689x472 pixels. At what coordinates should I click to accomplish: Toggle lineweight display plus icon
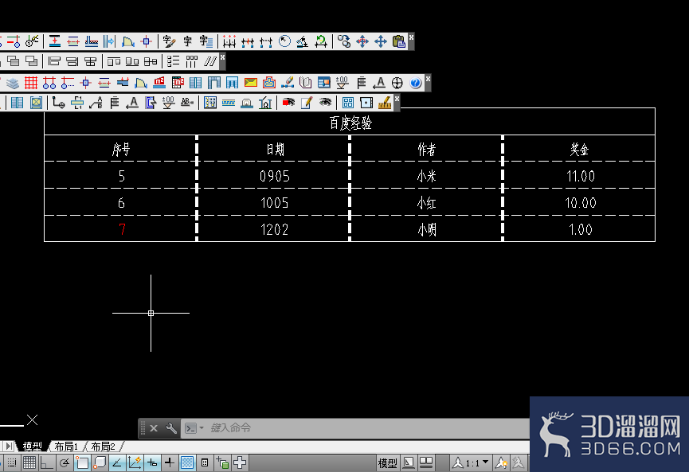point(170,462)
